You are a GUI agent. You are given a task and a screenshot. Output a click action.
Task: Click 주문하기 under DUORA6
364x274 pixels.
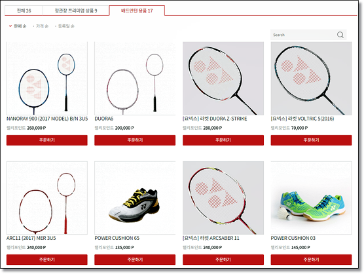point(135,140)
